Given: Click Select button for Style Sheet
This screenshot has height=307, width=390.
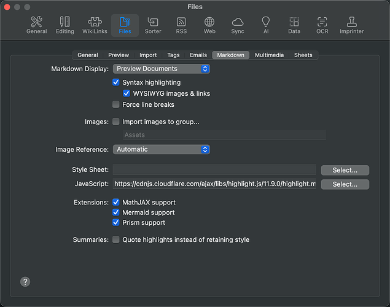Looking at the screenshot, I should tap(345, 170).
